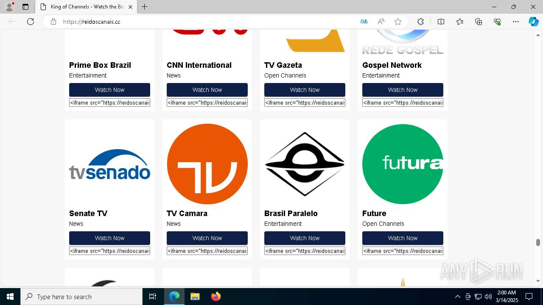Open the tab actions menu icon
This screenshot has width=543, height=305.
pos(25,7)
